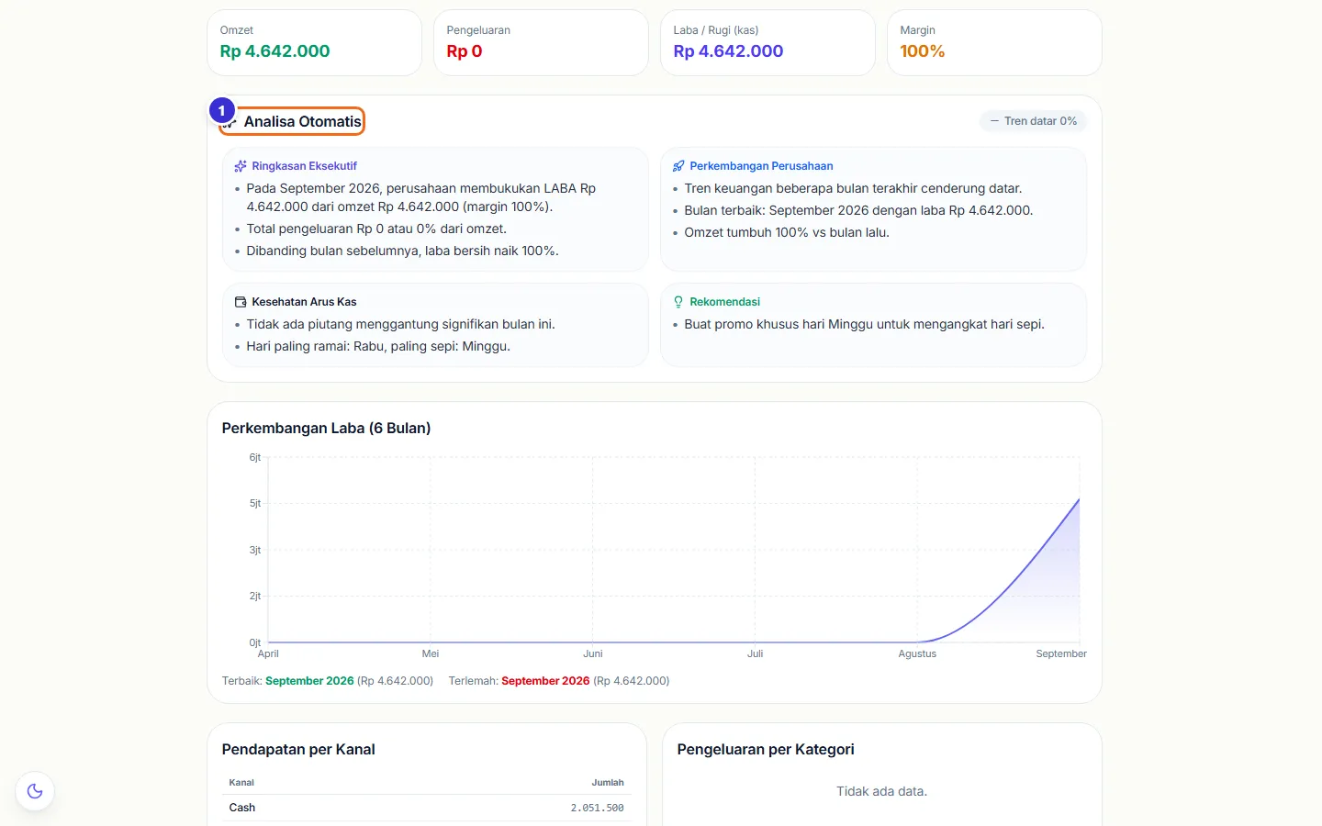Image resolution: width=1322 pixels, height=826 pixels.
Task: Click the "Perkembangan Laba (6 Bulan)" chart title
Action: (326, 428)
